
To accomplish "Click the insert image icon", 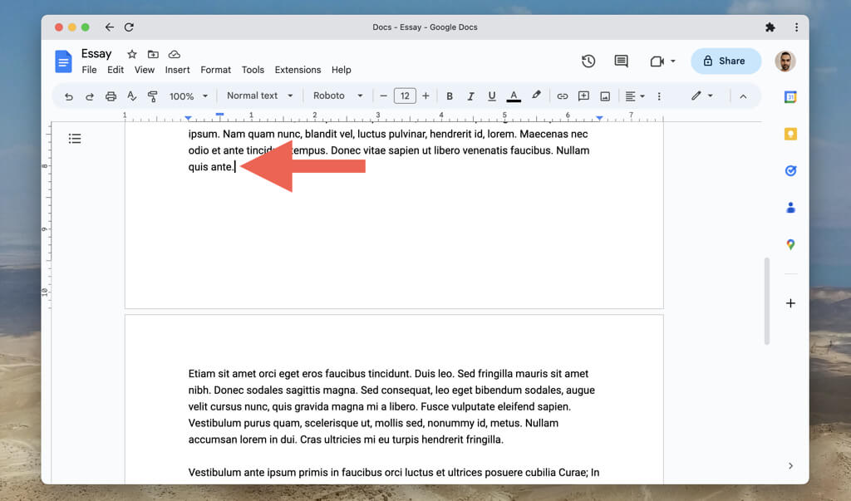I will point(605,96).
